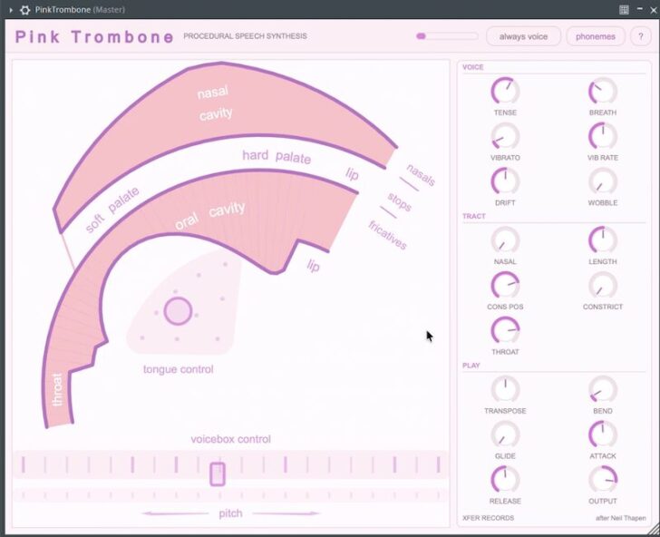This screenshot has height=537, width=660.
Task: Click the throat region of the tract
Action: coord(59,389)
